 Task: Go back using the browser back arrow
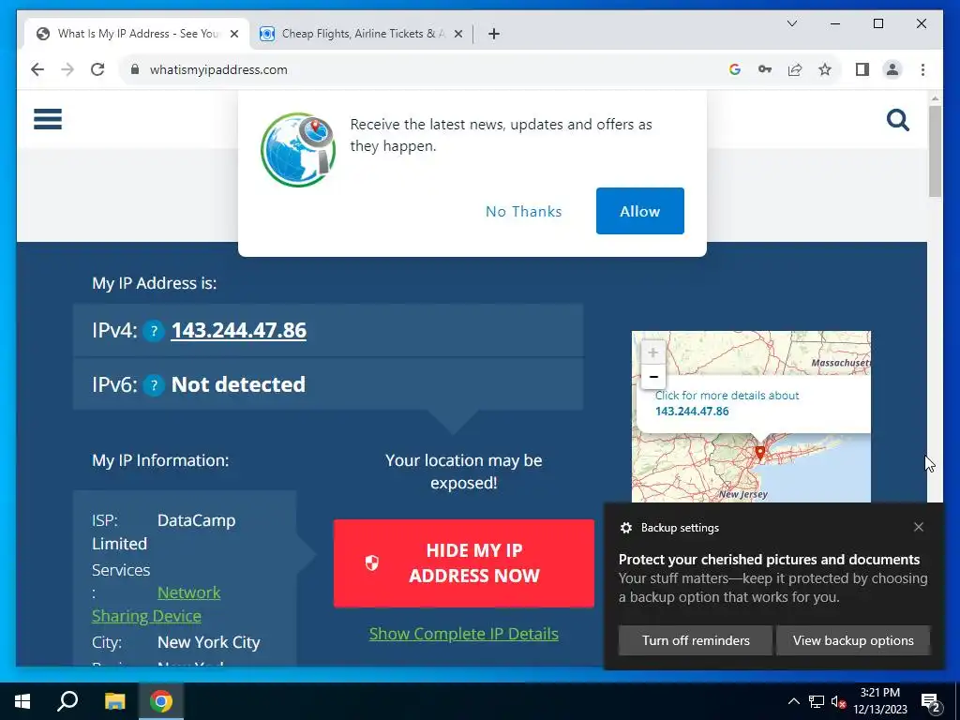point(37,69)
